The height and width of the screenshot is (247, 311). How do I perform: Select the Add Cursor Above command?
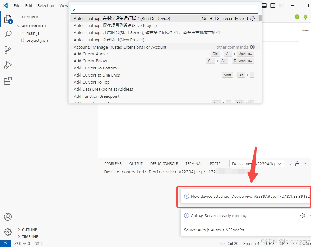coord(165,54)
